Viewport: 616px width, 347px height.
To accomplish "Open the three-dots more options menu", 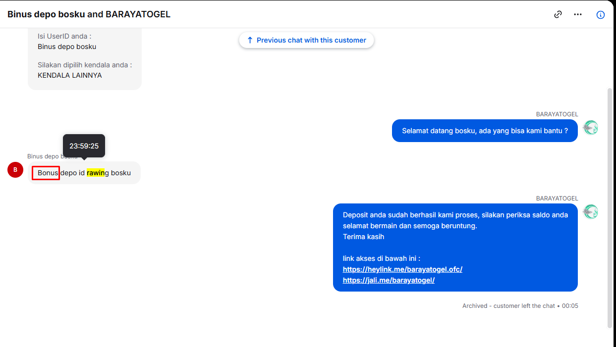I will [578, 14].
